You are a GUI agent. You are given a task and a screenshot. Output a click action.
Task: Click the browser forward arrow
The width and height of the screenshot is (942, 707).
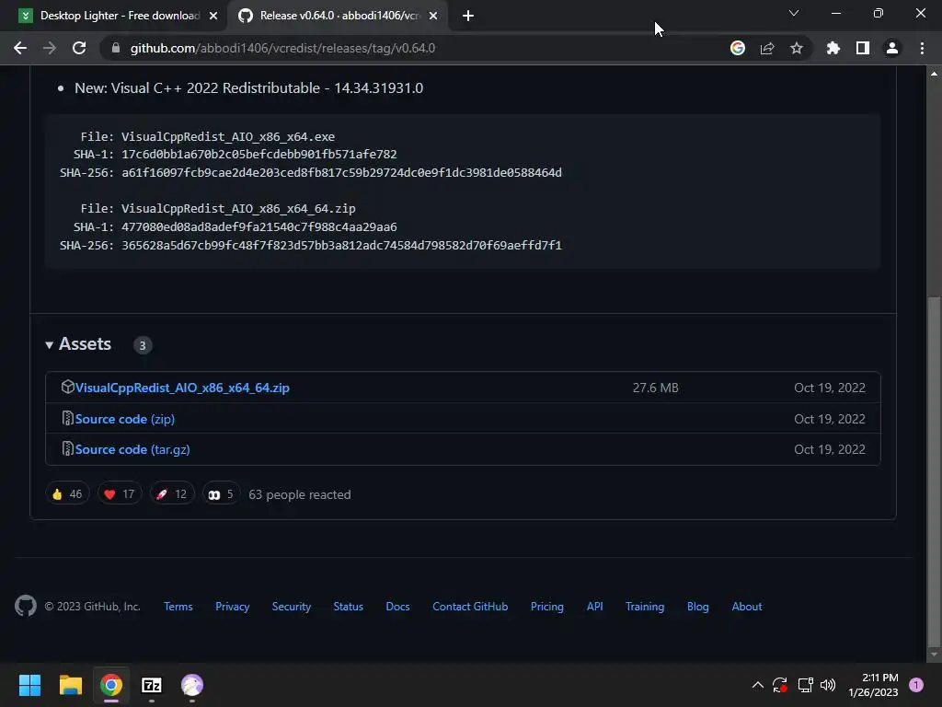pyautogui.click(x=50, y=48)
